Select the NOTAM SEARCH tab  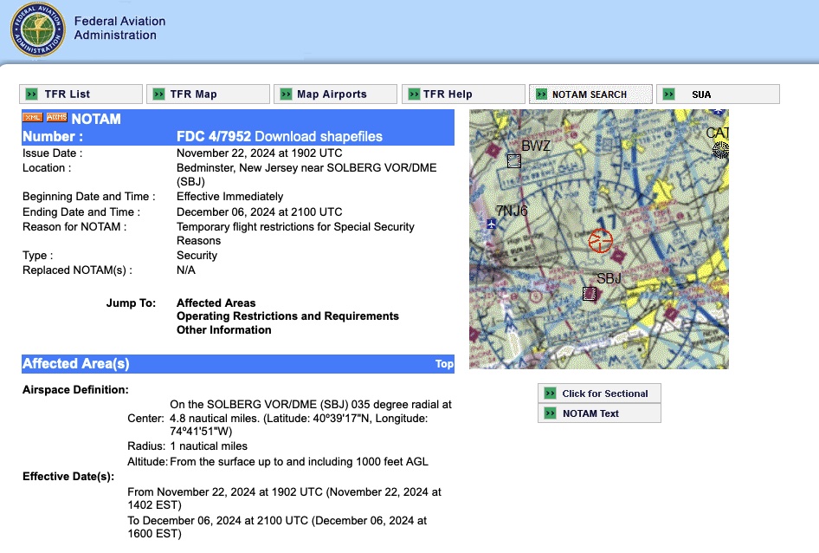pyautogui.click(x=590, y=94)
